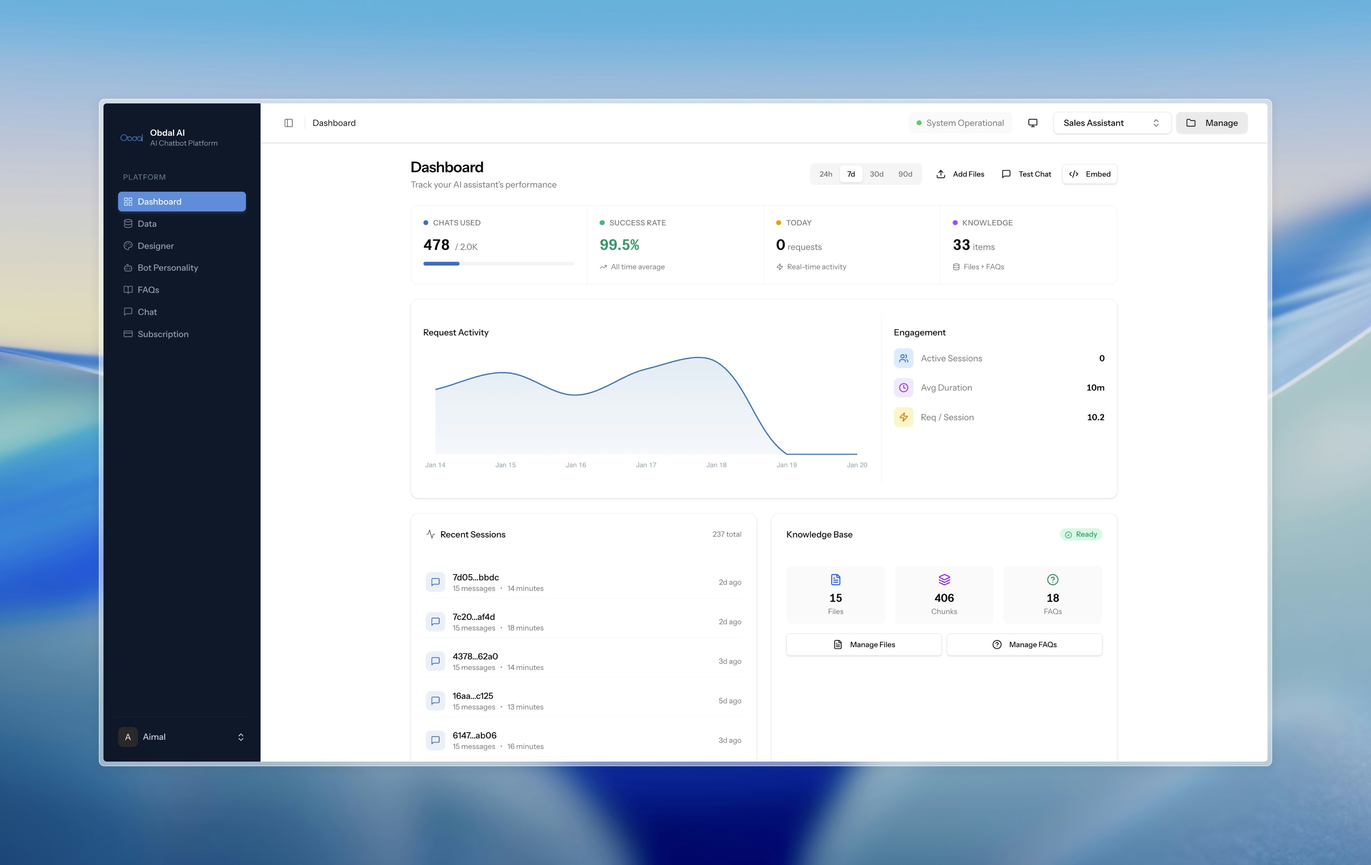Image resolution: width=1371 pixels, height=865 pixels.
Task: Click the chat icon for session 7d05...bbdc
Action: click(435, 582)
